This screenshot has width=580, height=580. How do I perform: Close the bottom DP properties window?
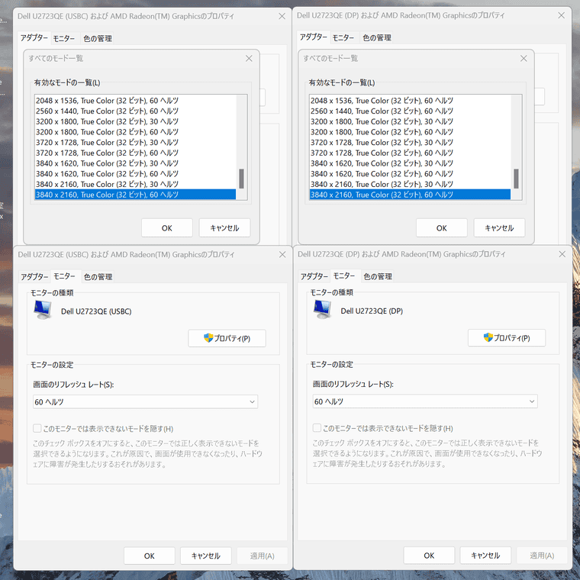(562, 254)
